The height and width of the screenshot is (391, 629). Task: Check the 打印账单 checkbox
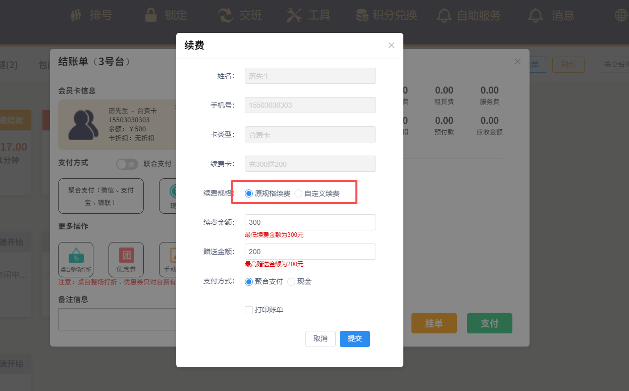tap(249, 310)
